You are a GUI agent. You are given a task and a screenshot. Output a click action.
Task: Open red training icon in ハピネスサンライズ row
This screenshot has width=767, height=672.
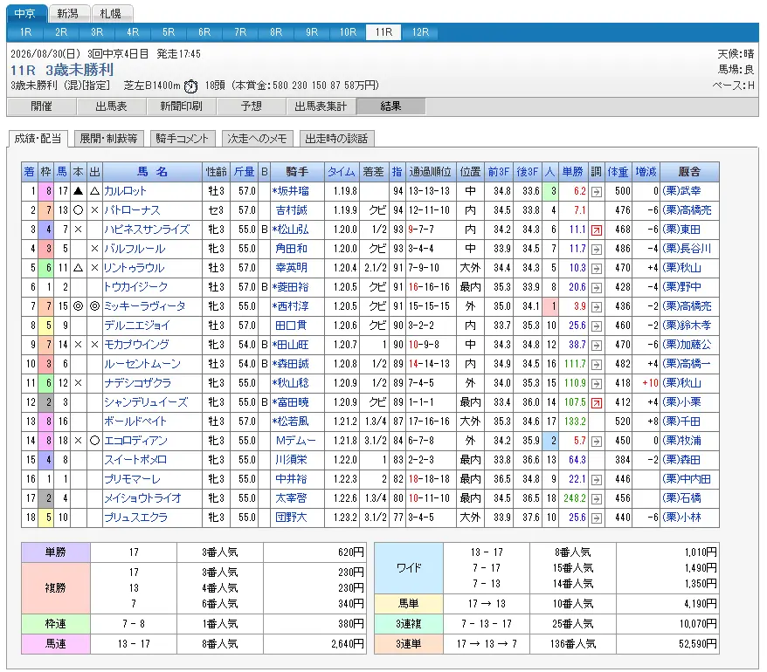coord(597,230)
